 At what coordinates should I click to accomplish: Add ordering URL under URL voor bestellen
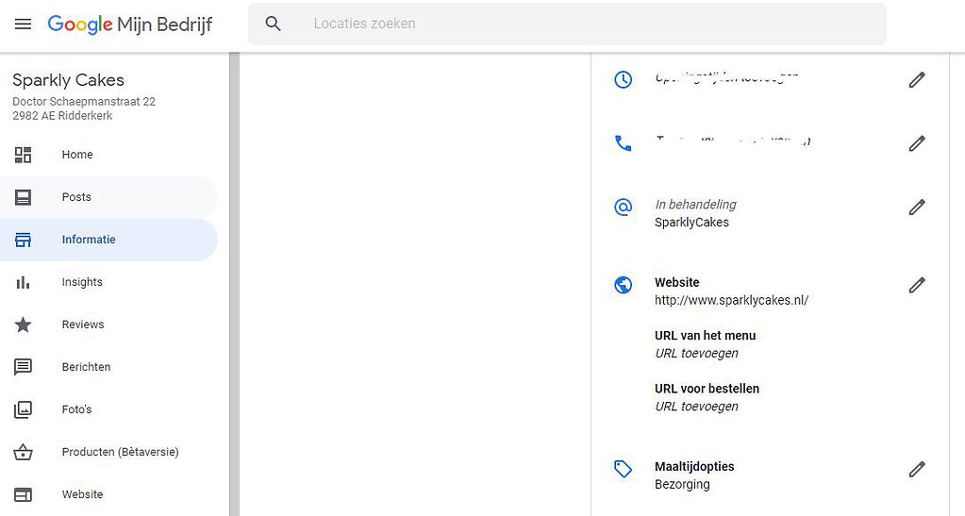[x=696, y=407]
